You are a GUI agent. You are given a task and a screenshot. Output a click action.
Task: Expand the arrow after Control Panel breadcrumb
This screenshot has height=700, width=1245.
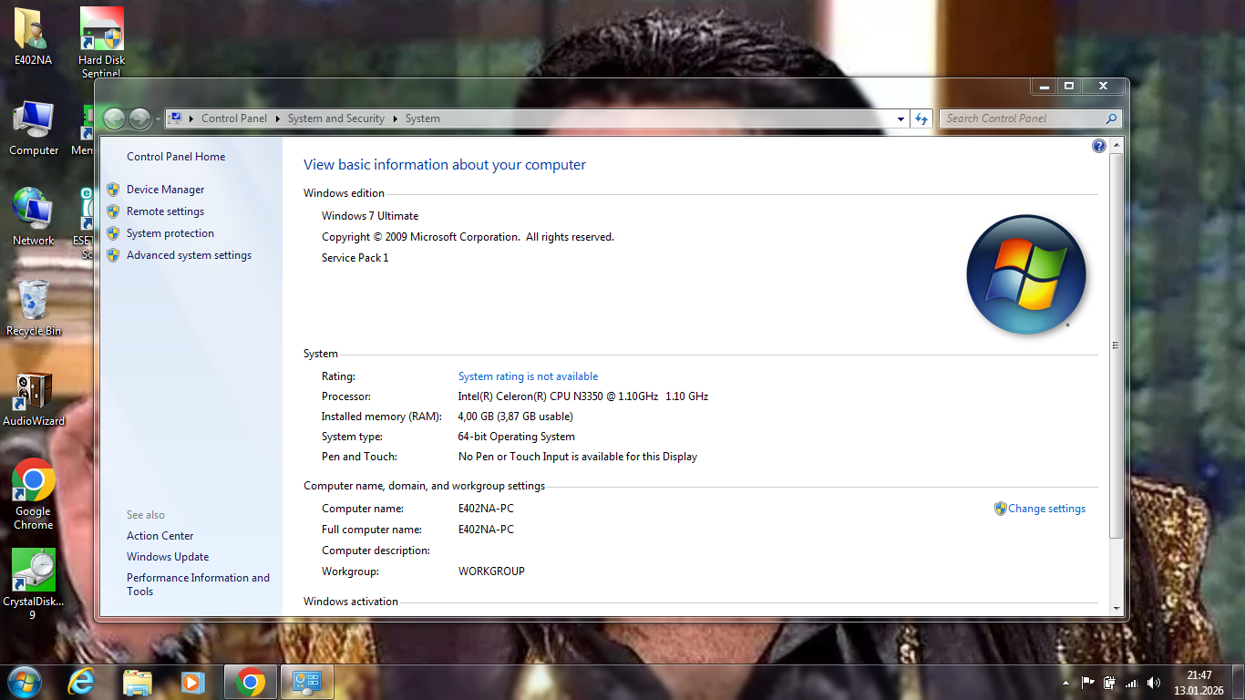(x=278, y=118)
